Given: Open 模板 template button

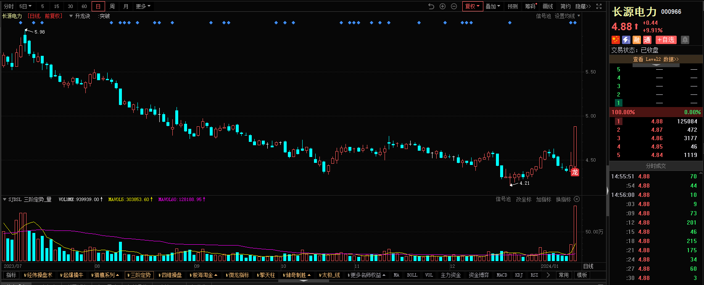Looking at the screenshot, I should point(582,275).
